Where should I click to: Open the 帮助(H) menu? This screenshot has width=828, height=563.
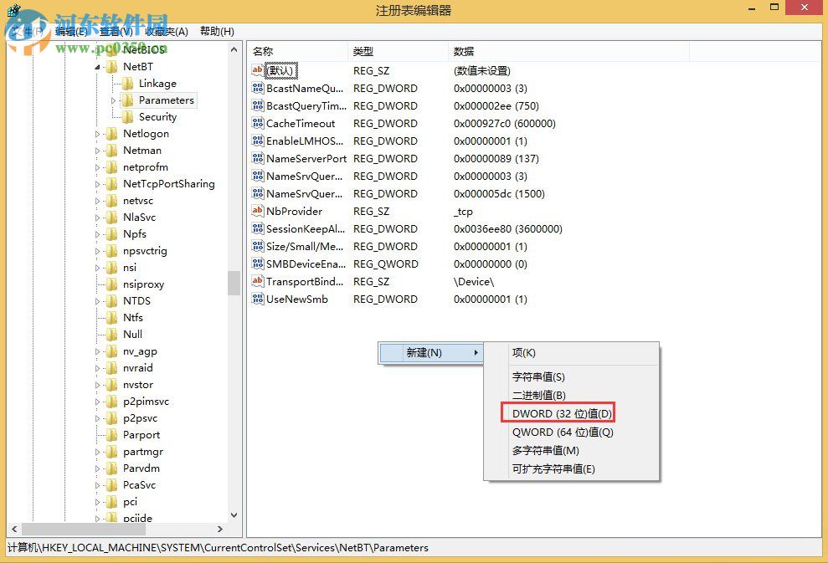pos(216,31)
